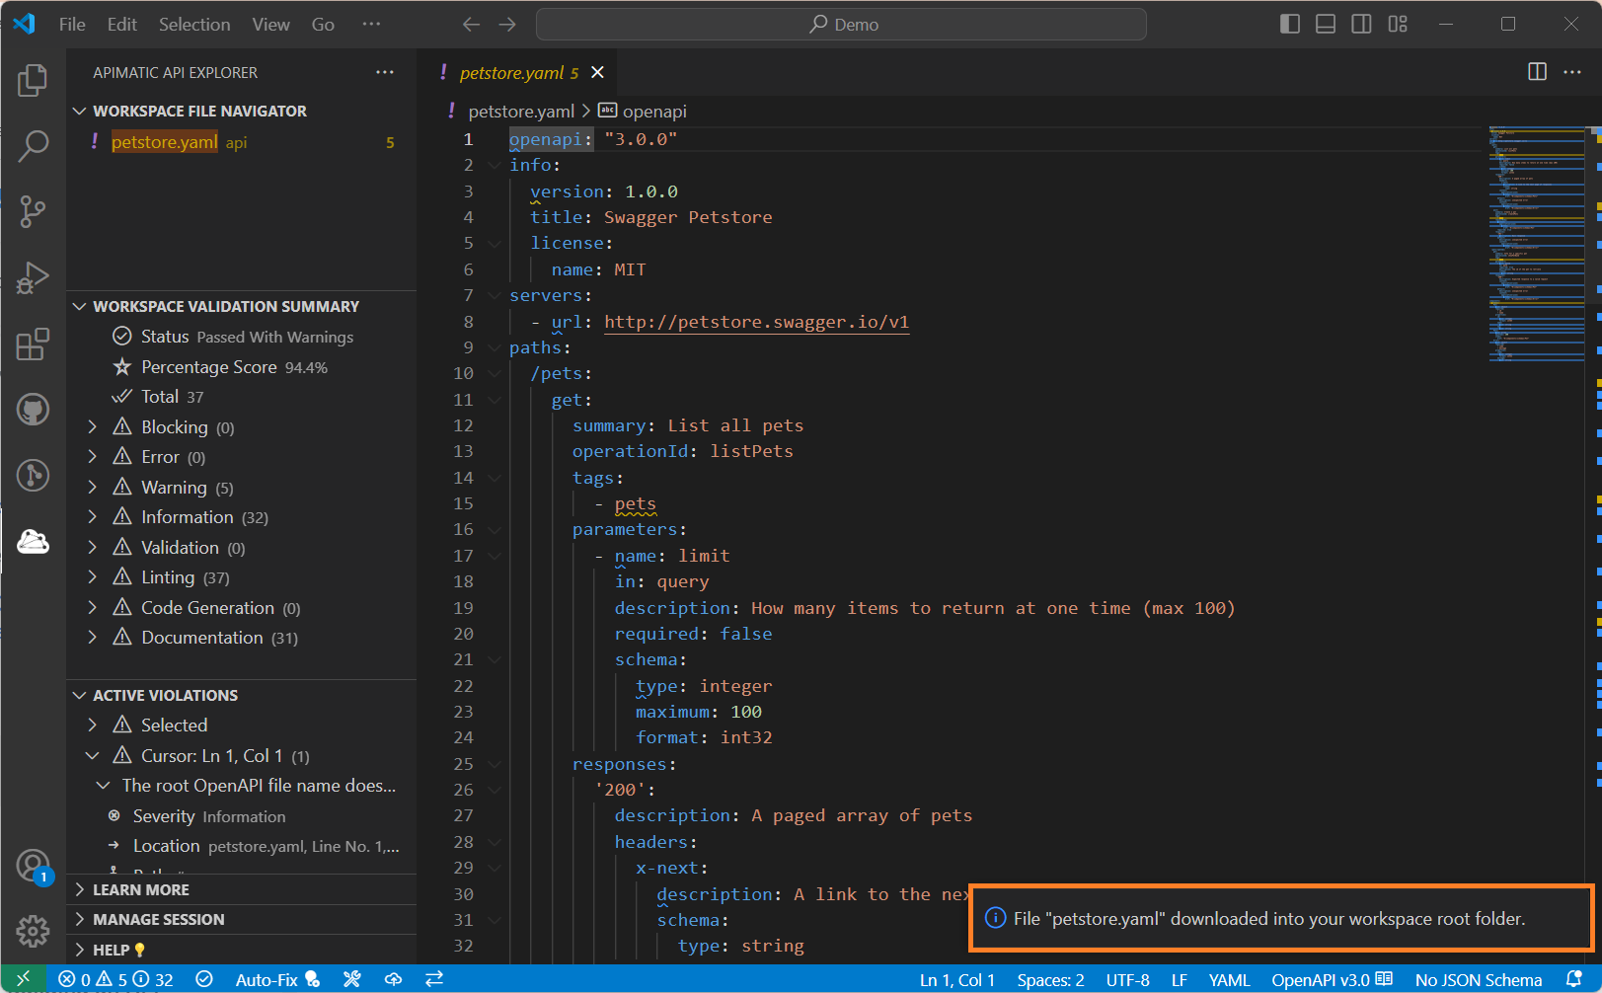Open problems count in status bar
Viewport: 1602px width, 993px height.
pos(115,979)
